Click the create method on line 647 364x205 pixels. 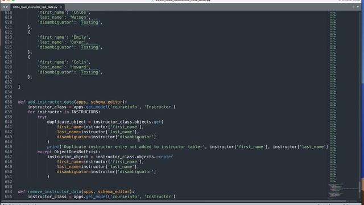tap(163, 157)
